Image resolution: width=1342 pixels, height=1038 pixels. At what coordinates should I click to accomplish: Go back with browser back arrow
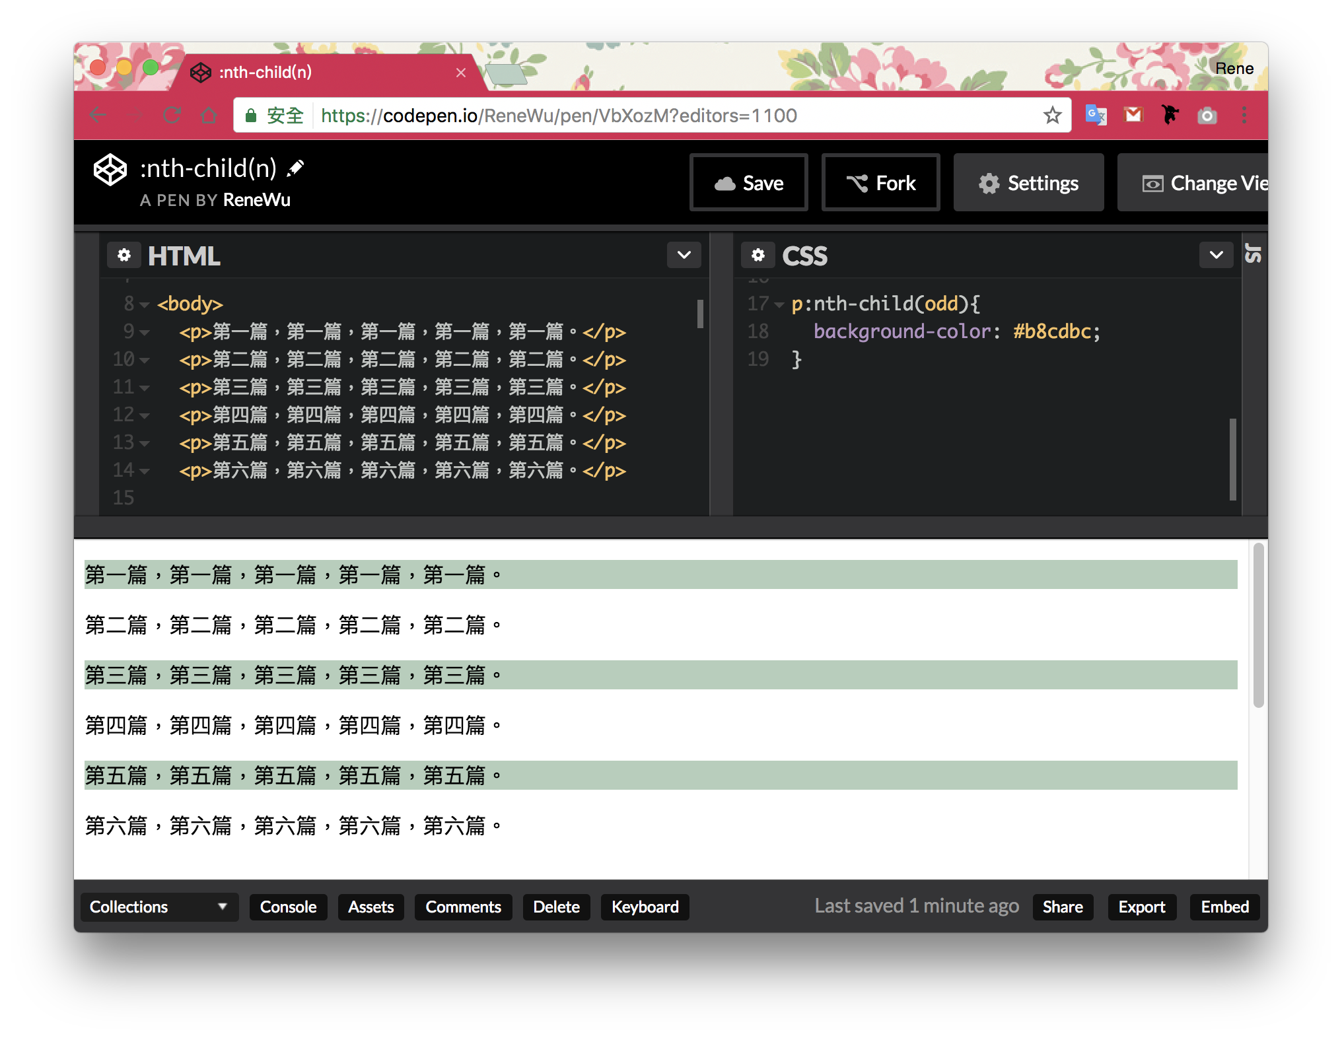(x=98, y=116)
